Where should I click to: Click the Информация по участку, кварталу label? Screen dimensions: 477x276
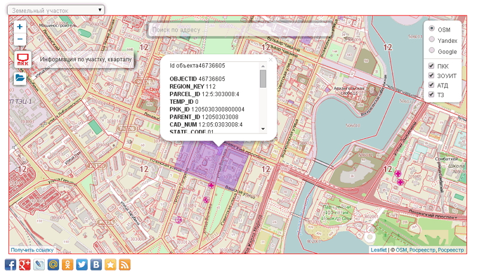[86, 59]
